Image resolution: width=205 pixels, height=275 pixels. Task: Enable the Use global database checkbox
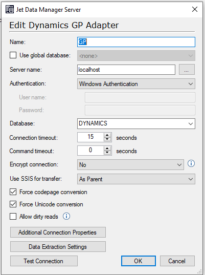pos(13,55)
